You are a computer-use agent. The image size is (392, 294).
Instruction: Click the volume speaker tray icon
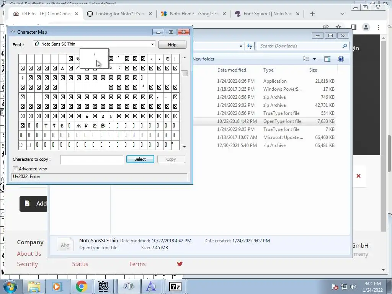(x=353, y=287)
